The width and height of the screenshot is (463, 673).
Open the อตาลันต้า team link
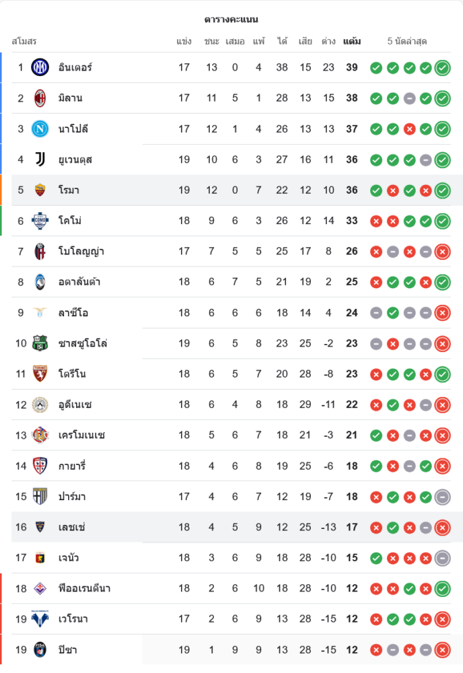79,282
